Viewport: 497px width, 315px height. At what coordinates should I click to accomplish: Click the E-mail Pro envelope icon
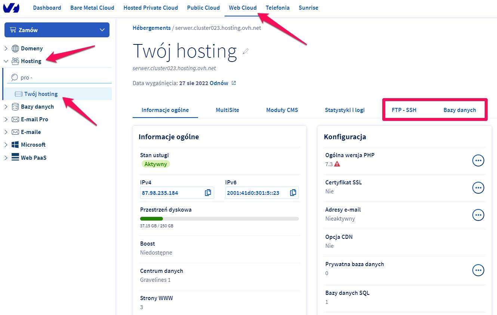[15, 119]
